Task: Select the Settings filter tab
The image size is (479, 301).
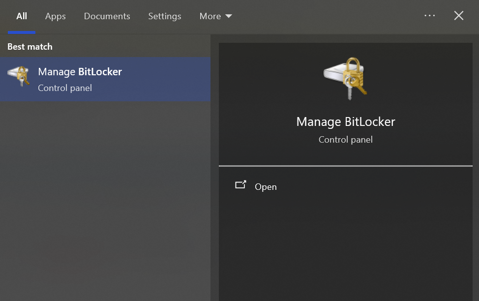Action: click(165, 16)
